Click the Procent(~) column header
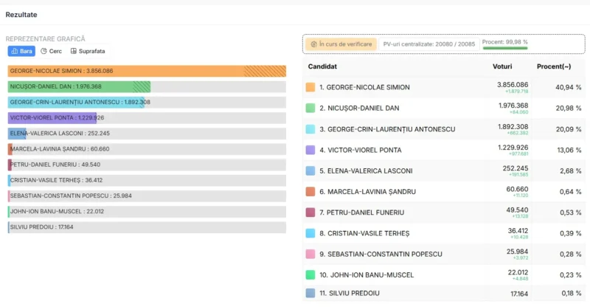Viewport: 590px width, 307px height. (x=554, y=66)
